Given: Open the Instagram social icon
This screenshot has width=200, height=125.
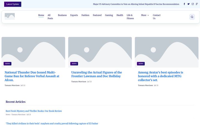Looking at the screenshot, I should 192,4.
